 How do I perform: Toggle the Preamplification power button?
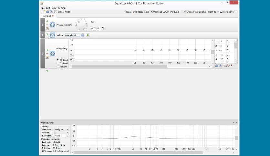[53, 25]
